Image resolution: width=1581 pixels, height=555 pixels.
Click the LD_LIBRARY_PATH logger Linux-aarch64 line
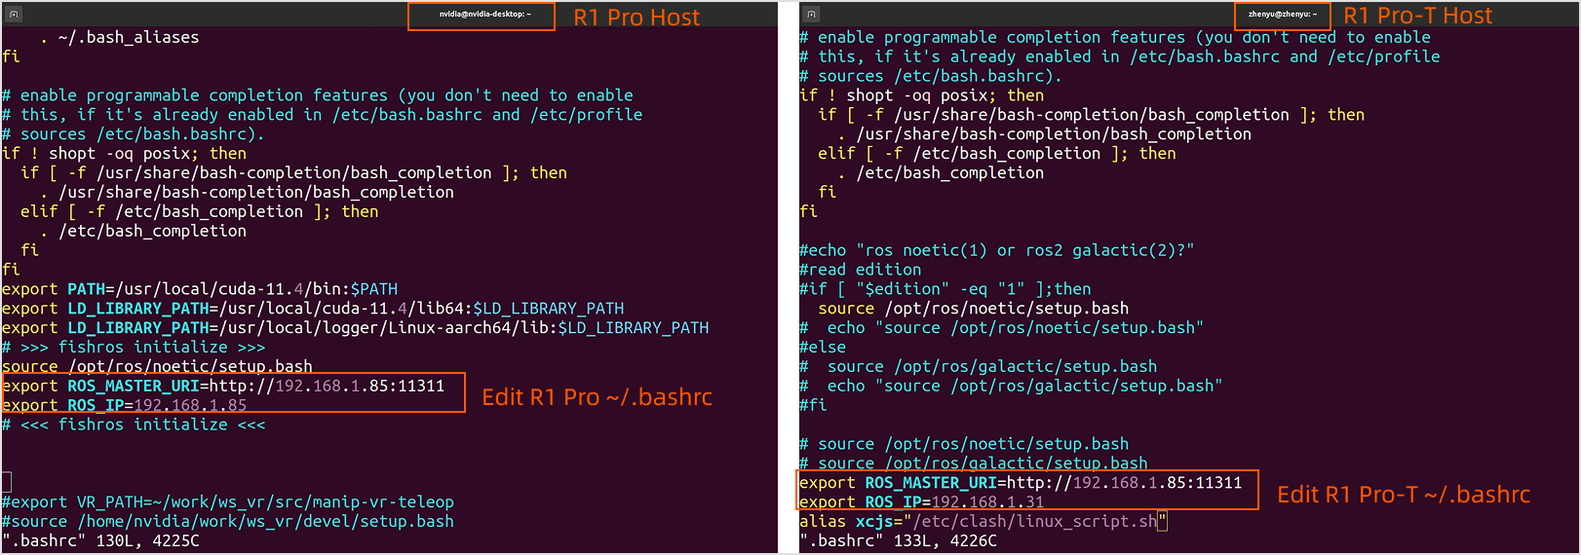tap(355, 328)
